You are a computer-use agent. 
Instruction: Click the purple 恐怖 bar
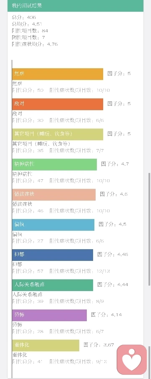click(x=49, y=315)
